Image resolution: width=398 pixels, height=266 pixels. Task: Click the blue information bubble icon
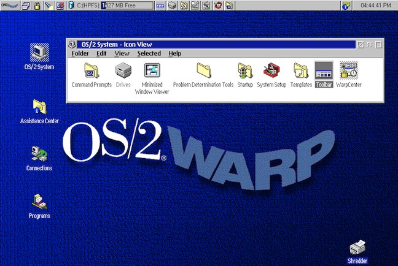pos(346,6)
